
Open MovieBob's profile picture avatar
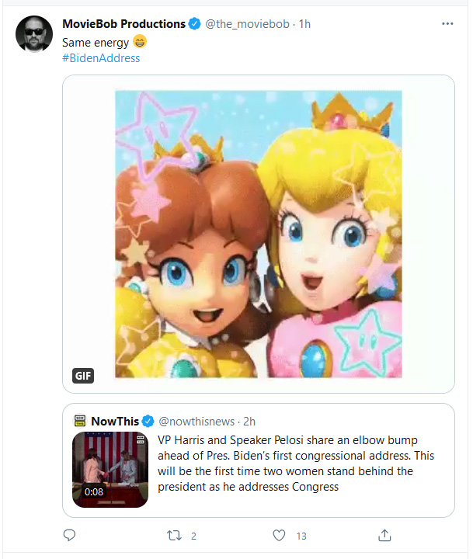point(34,34)
